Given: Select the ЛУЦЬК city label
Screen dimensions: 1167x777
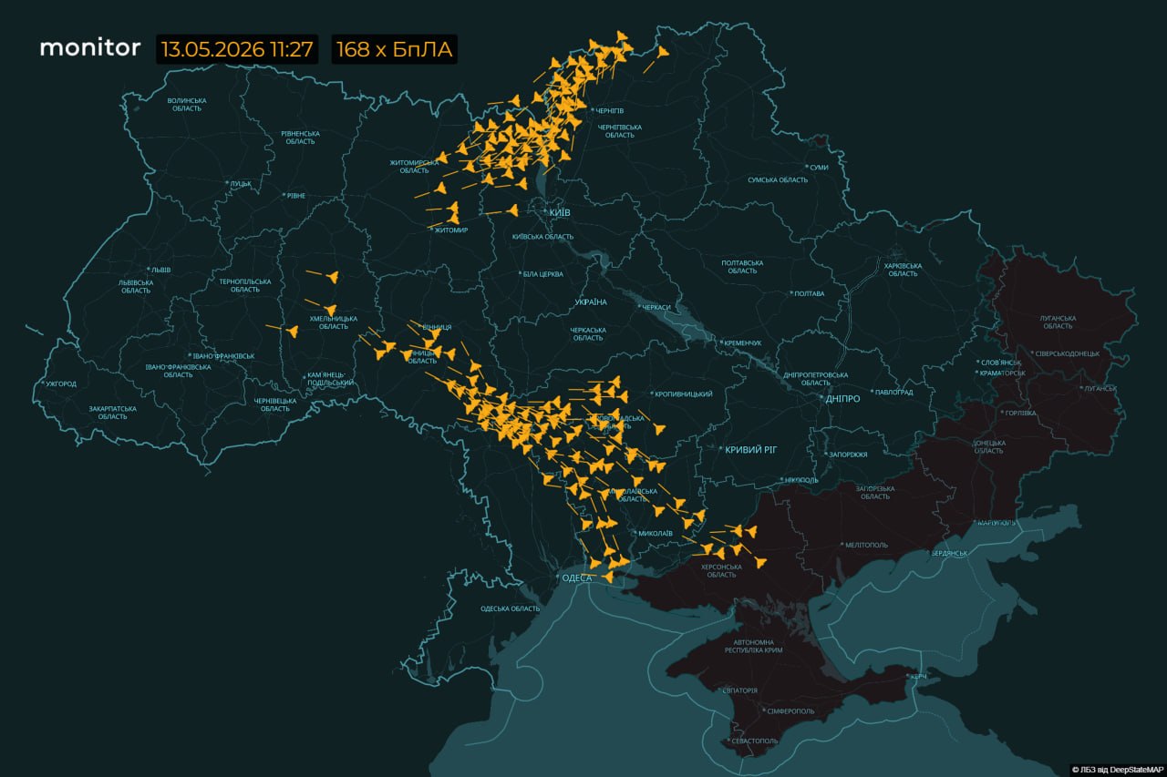Looking at the screenshot, I should tap(241, 183).
